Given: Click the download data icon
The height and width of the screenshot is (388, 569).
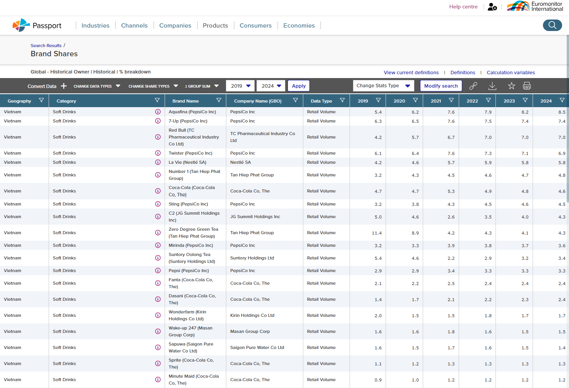Looking at the screenshot, I should click(492, 86).
